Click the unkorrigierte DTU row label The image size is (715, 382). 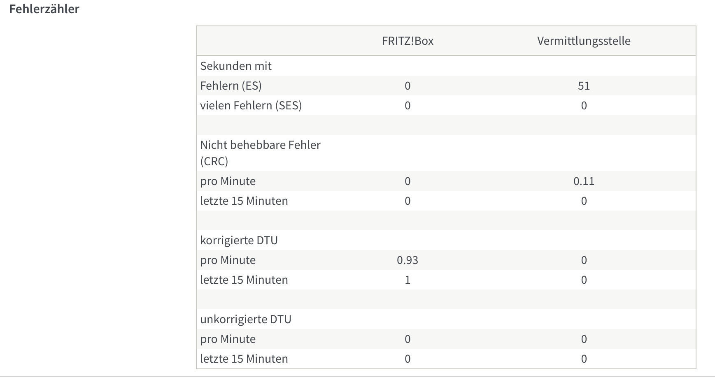pos(246,319)
